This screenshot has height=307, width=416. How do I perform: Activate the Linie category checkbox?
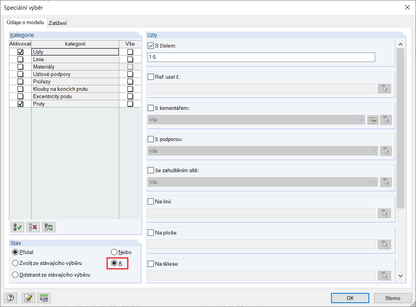point(20,59)
